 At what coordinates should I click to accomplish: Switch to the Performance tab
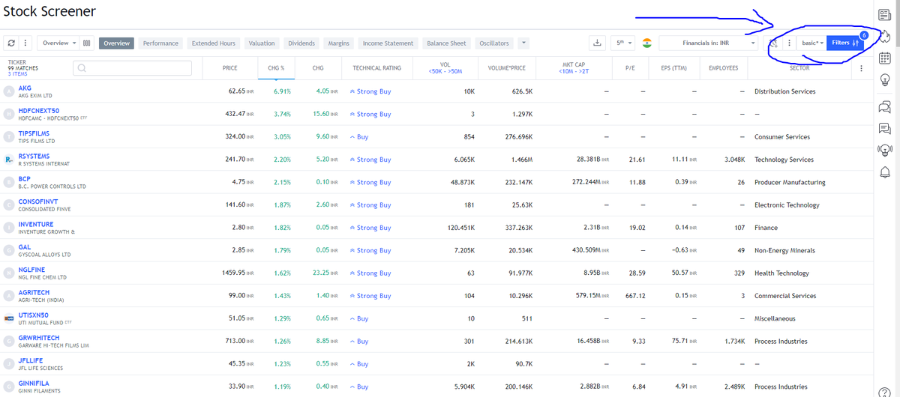(160, 43)
